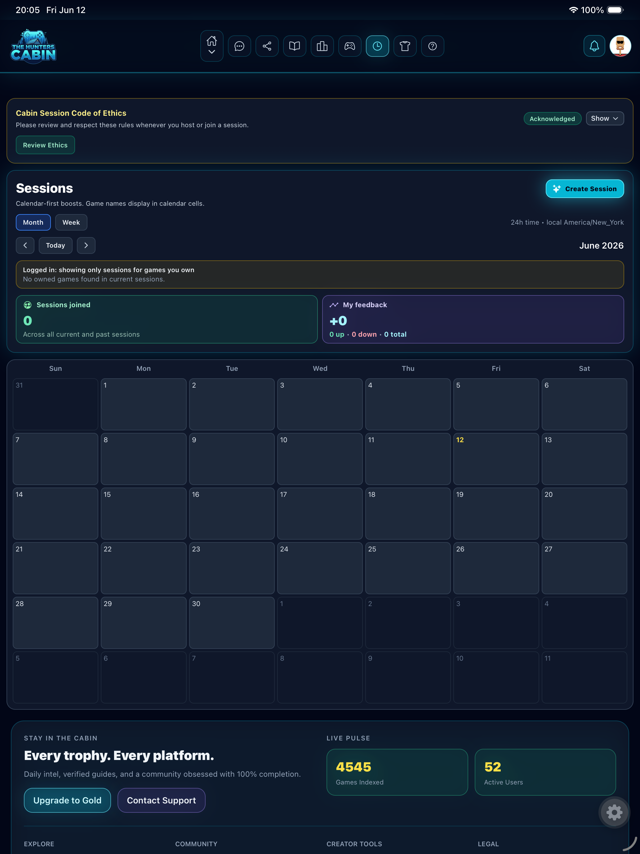
Task: Click the timezone 'local America/New_York' text
Action: [x=585, y=222]
